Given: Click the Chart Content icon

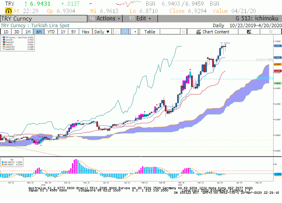Looking at the screenshot, I should pos(198,32).
